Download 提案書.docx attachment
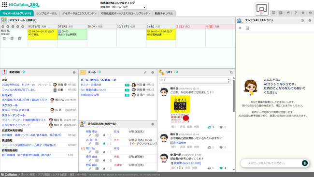The height and width of the screenshot is (177, 314). (187, 163)
